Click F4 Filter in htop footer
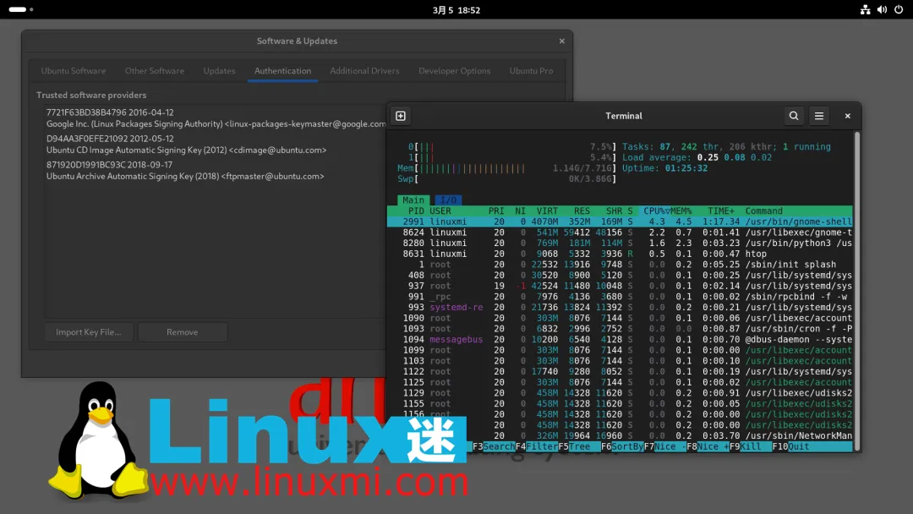This screenshot has height=514, width=913. (536, 446)
